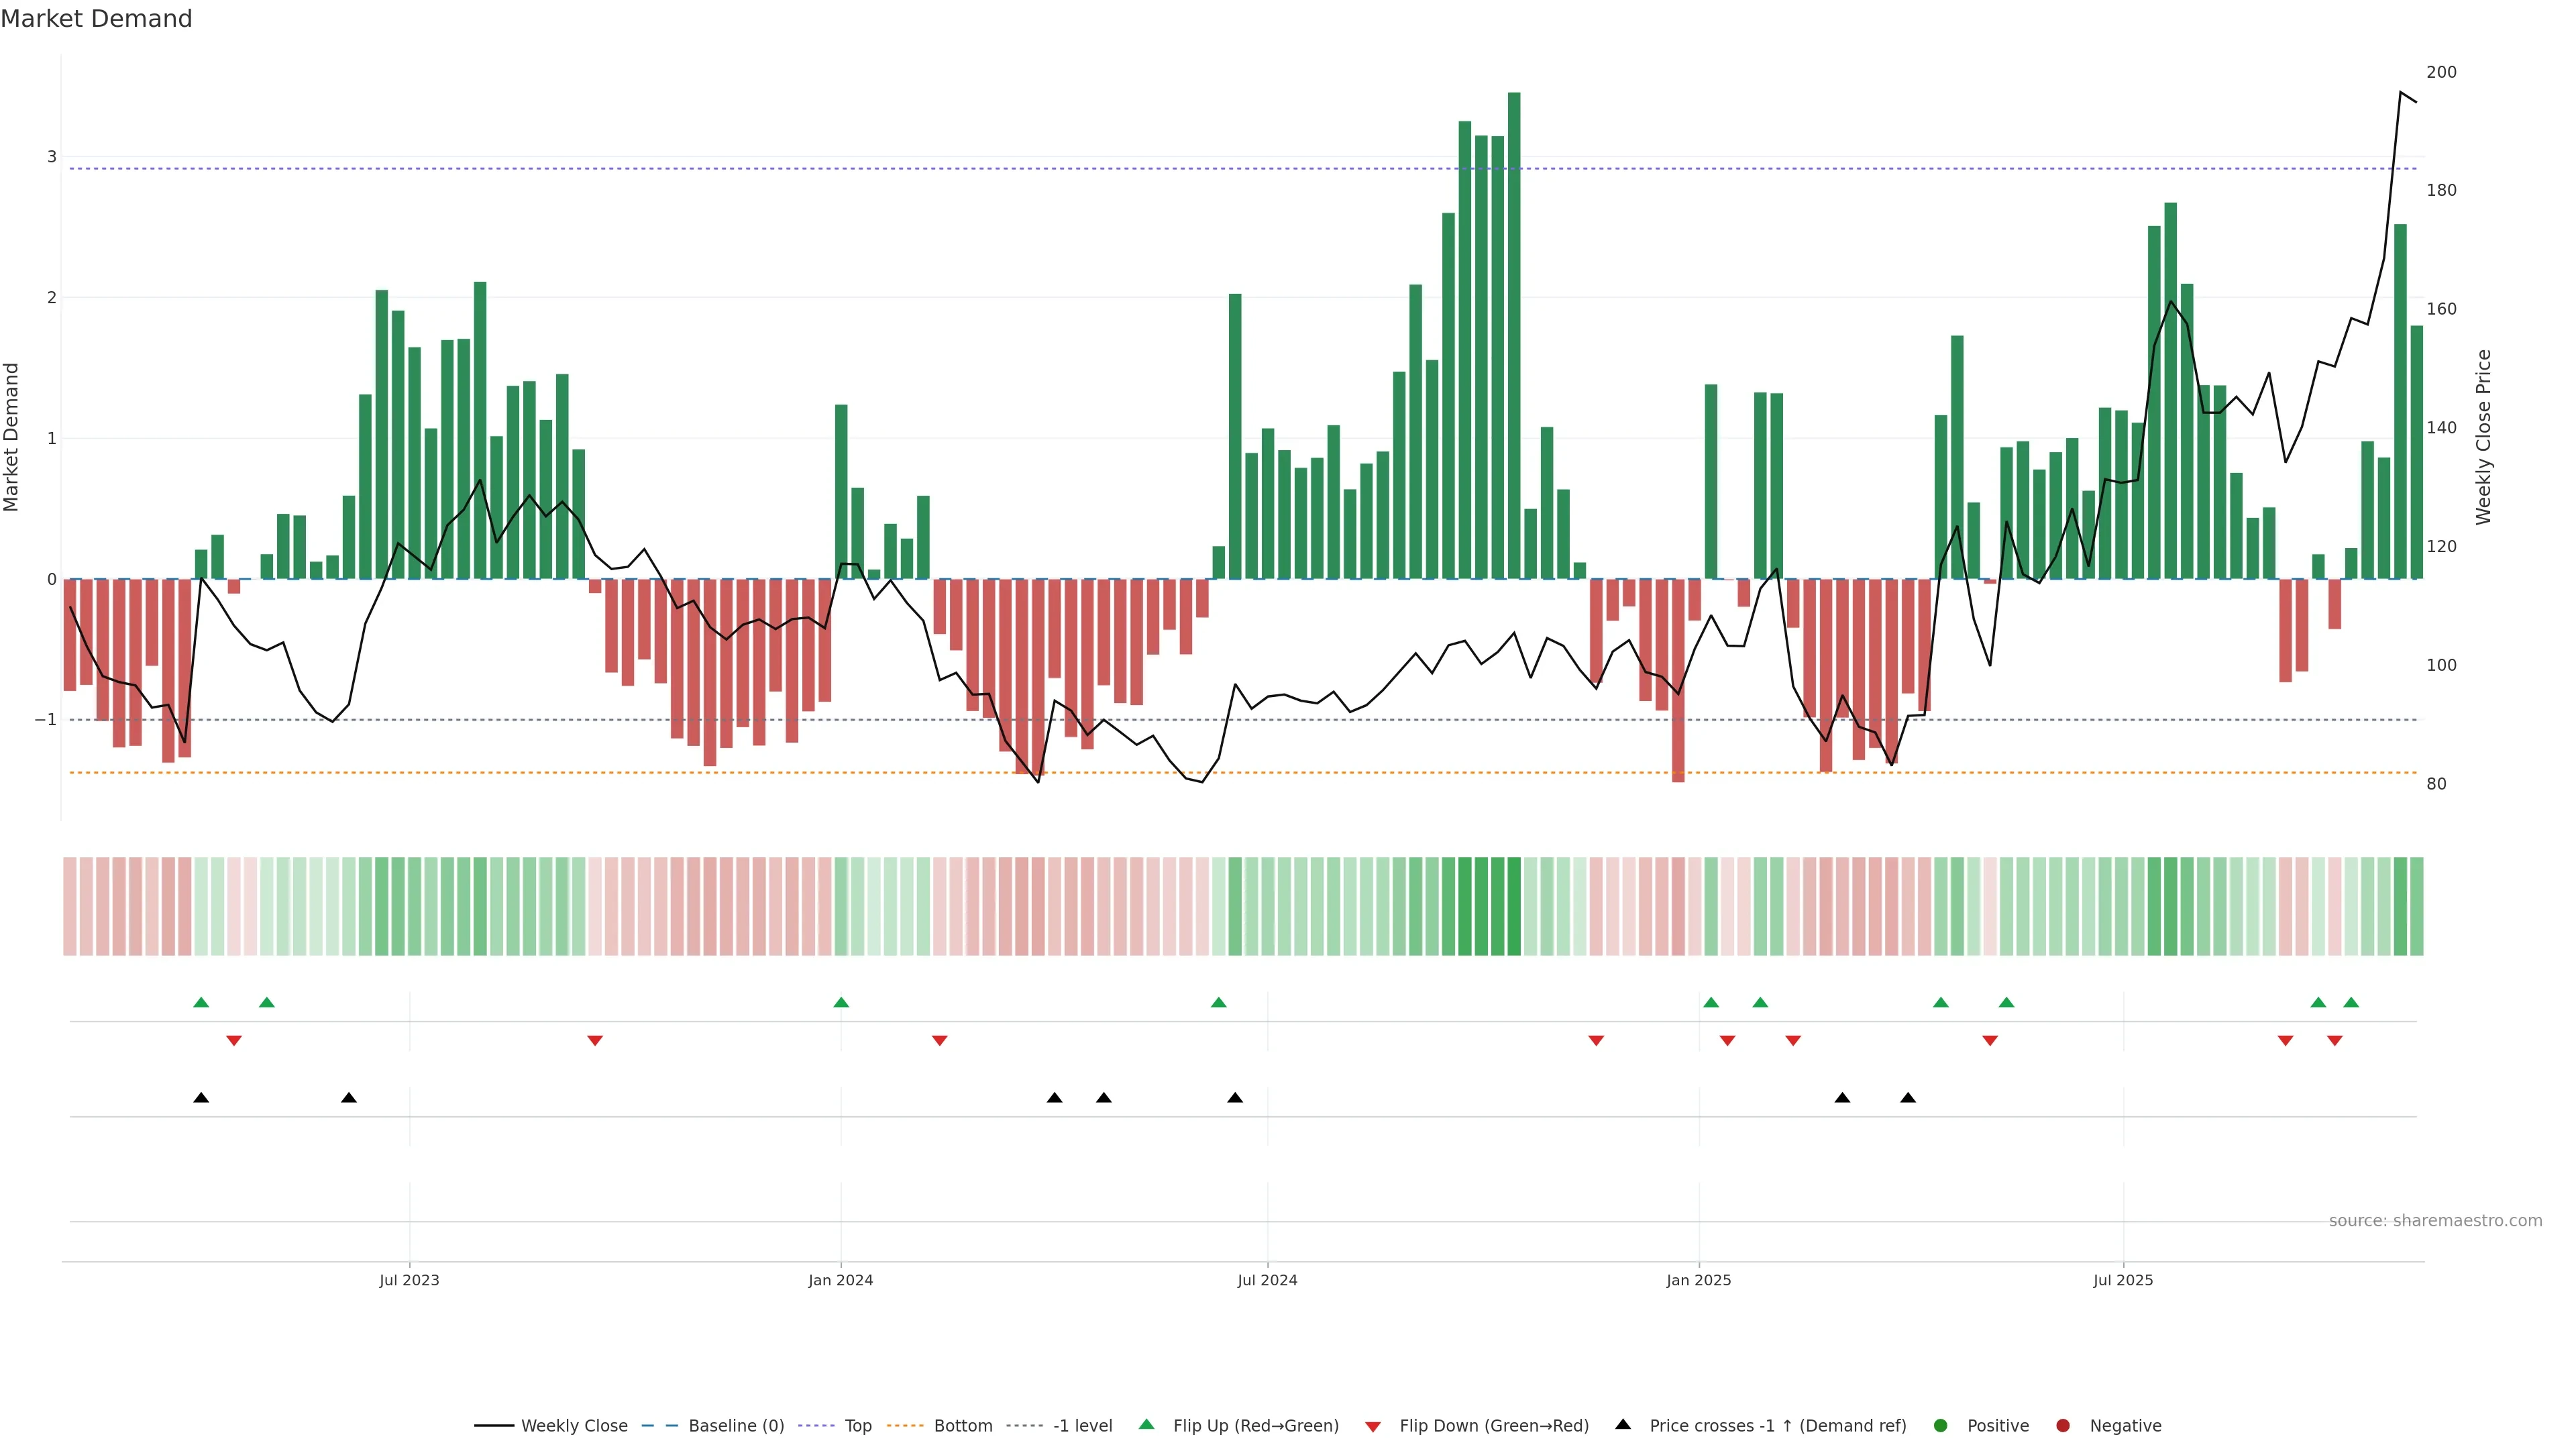Click the Jan 2025 x-axis label
Screen dimensions: 2576x1449
click(1698, 1280)
